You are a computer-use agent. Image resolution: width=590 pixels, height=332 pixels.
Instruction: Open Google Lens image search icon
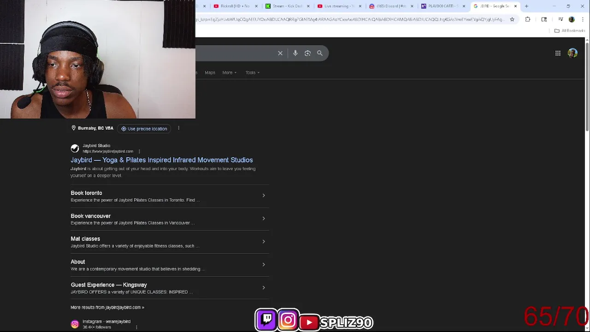click(307, 53)
